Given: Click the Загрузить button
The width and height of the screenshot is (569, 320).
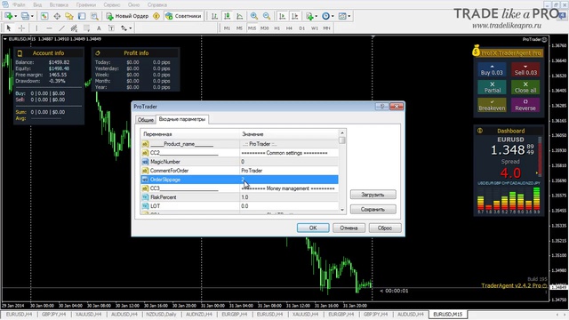Looking at the screenshot, I should [373, 195].
